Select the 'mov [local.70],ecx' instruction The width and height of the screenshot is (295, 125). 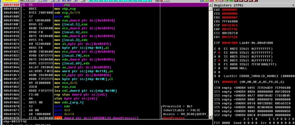click(72, 56)
